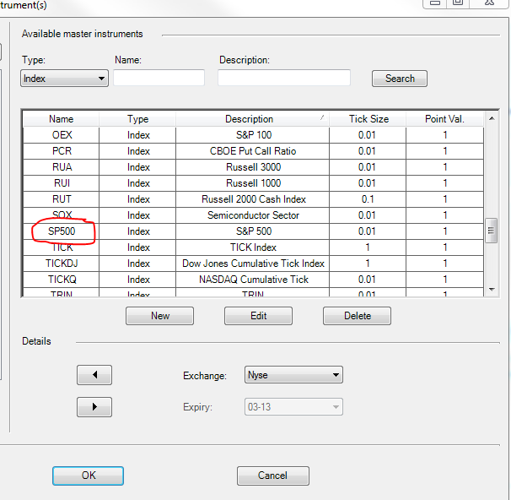This screenshot has height=500, width=511.
Task: Click Dow Jones Cumulative Tick Index description
Action: coord(253,264)
